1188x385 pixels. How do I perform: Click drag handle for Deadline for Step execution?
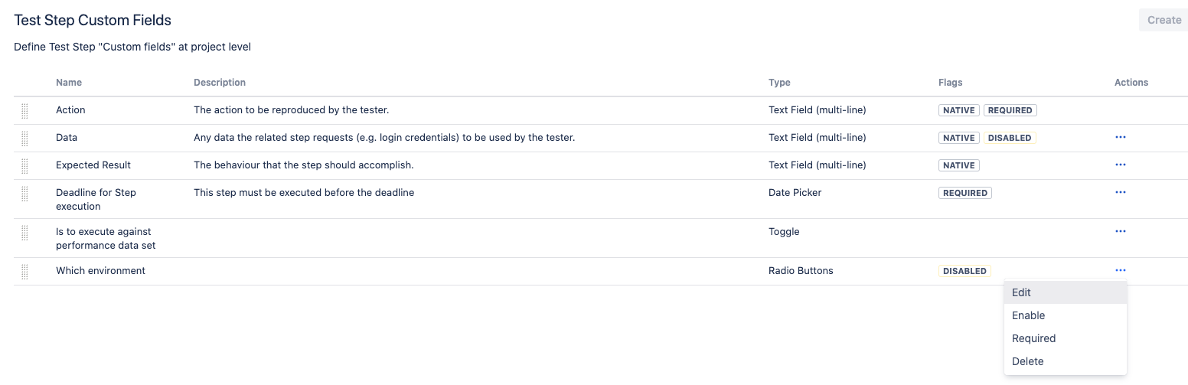(x=24, y=193)
